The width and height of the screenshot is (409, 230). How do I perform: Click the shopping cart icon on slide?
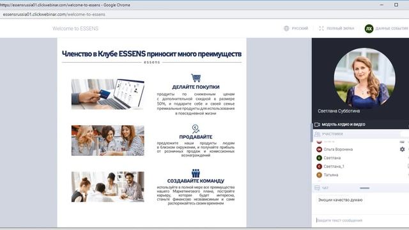click(x=196, y=78)
